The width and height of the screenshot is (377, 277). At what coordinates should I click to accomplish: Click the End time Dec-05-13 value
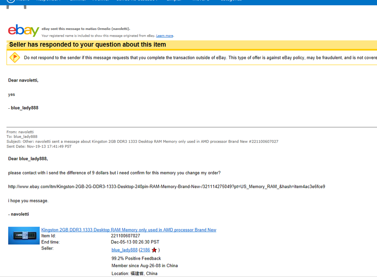point(135,242)
